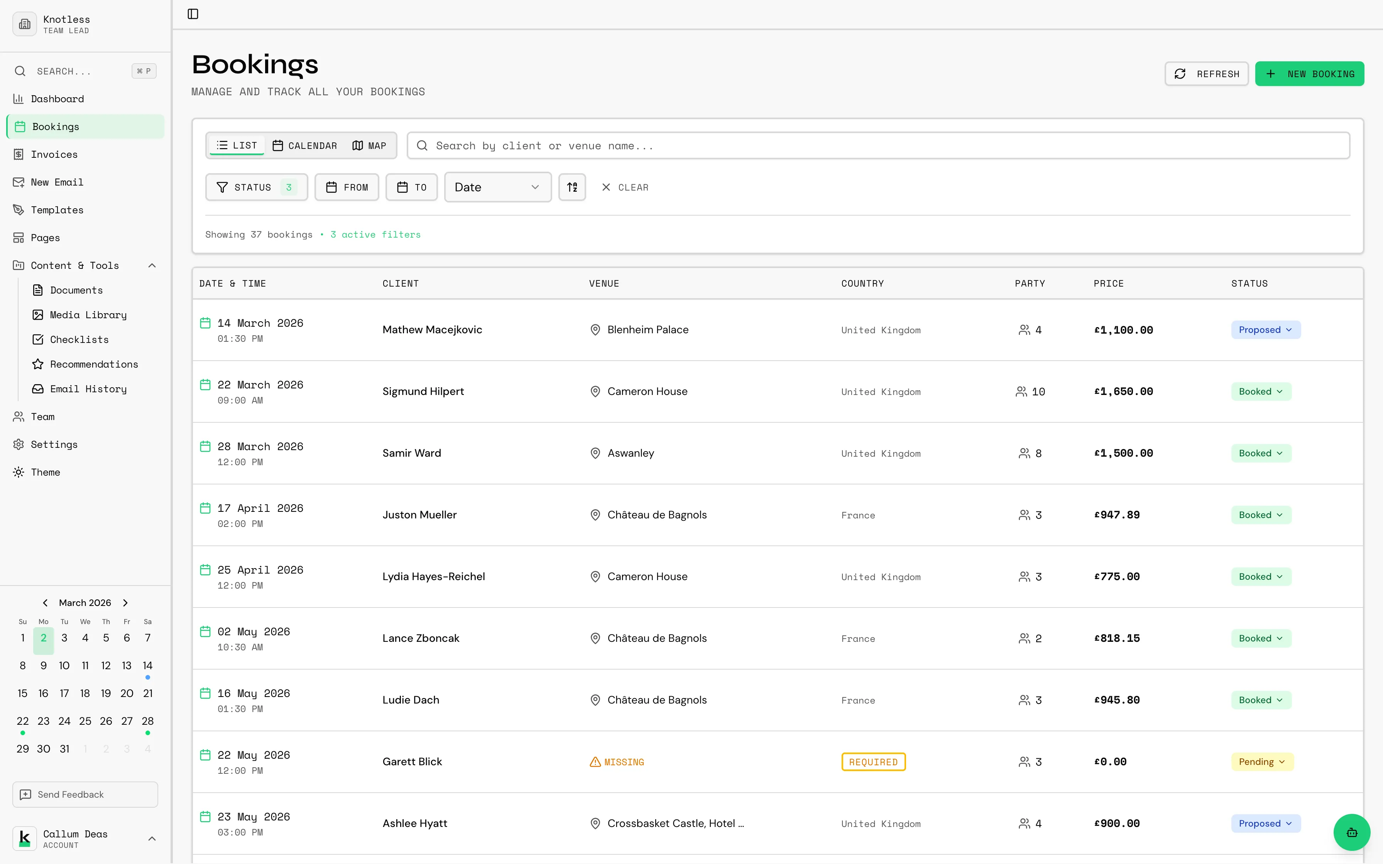Expand the Booked status dropdown for Sigmund Hilpert
This screenshot has height=864, width=1383.
tap(1261, 391)
